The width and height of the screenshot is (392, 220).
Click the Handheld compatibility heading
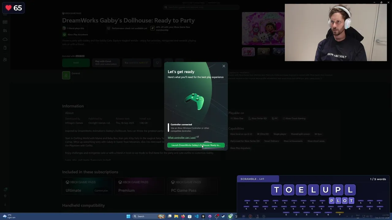click(x=83, y=205)
